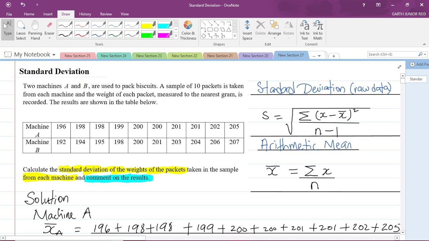Select the magenta highlighter

[165, 34]
